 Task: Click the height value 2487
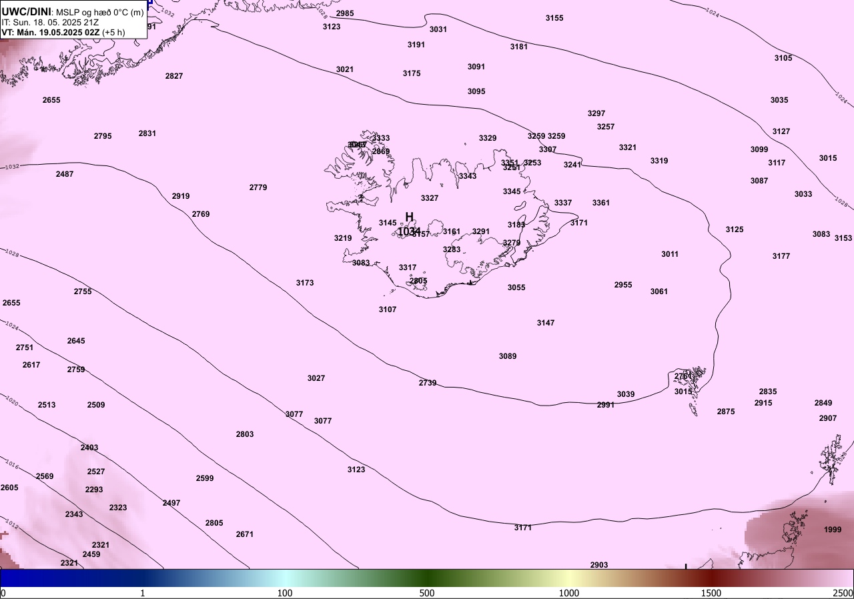tap(65, 174)
